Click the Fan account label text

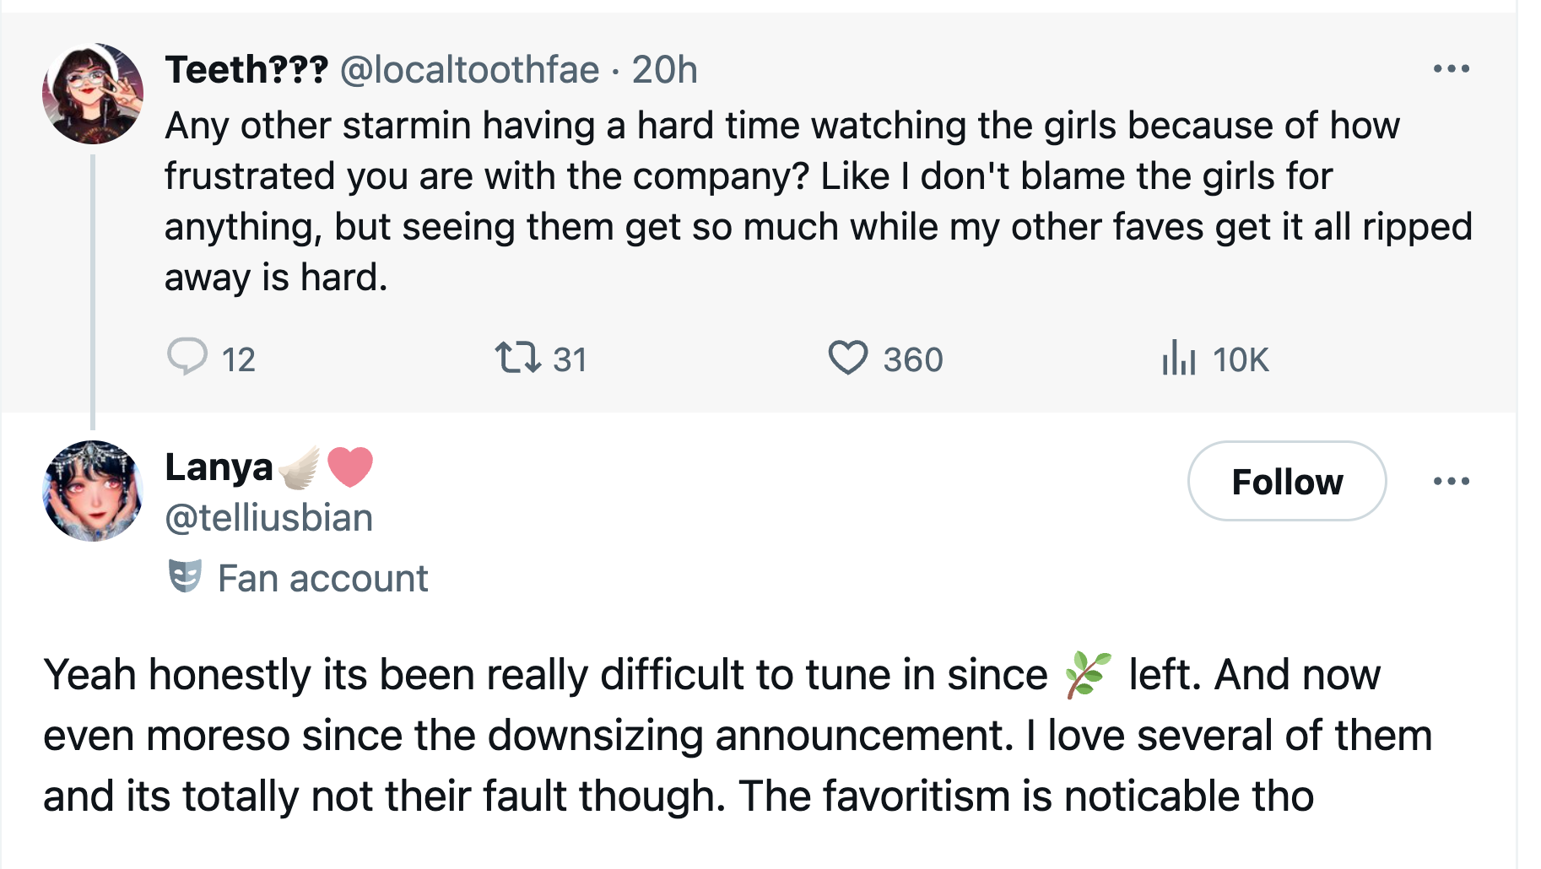(x=322, y=579)
